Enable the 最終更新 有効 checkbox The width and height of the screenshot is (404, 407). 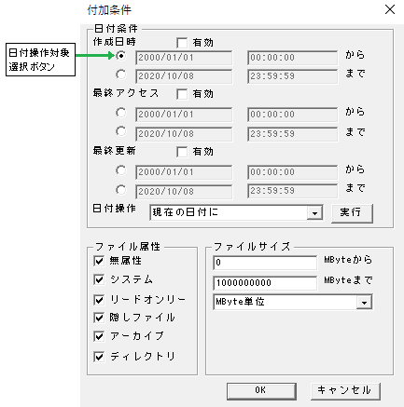click(182, 152)
